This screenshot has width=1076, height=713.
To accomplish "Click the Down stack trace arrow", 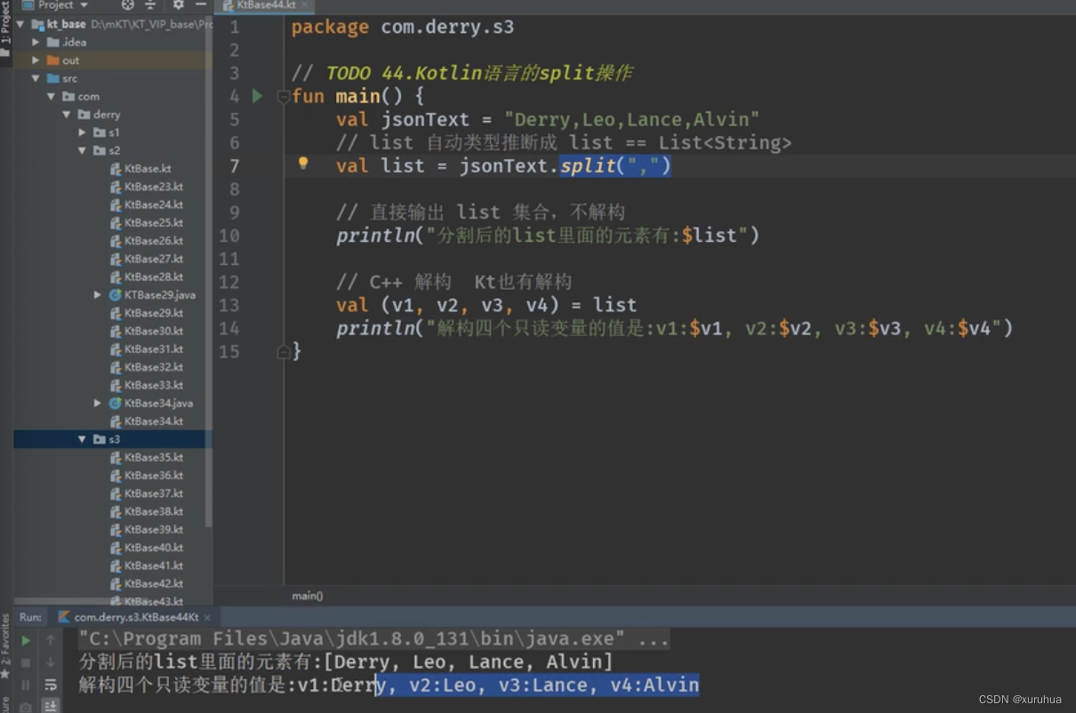I will click(x=51, y=662).
